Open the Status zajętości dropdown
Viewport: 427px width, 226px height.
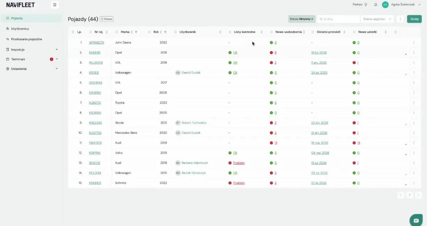tap(377, 19)
